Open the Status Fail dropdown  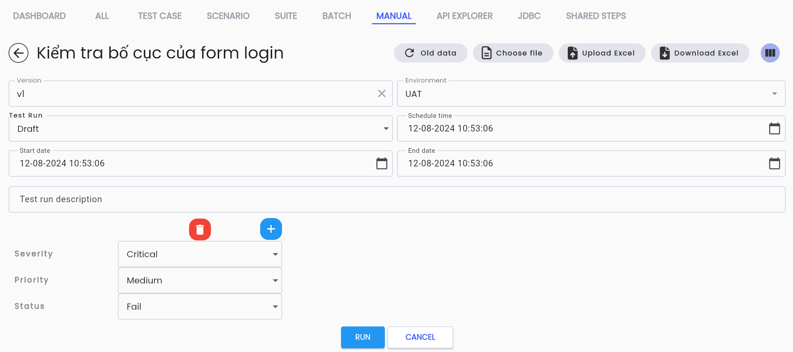coord(200,307)
